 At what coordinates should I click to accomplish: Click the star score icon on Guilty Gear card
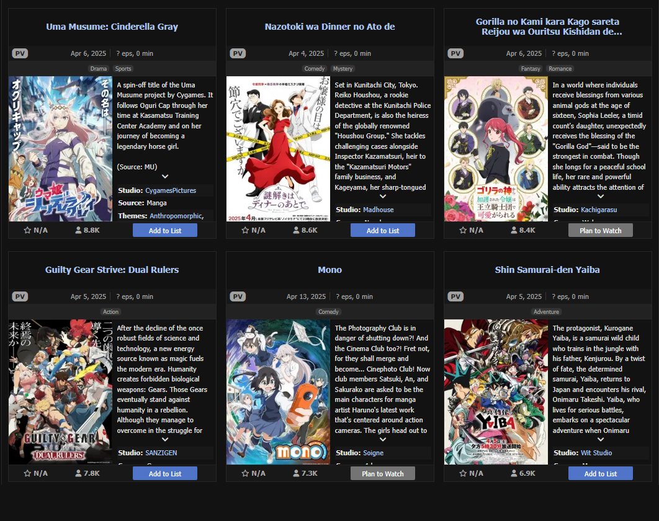[x=27, y=473]
